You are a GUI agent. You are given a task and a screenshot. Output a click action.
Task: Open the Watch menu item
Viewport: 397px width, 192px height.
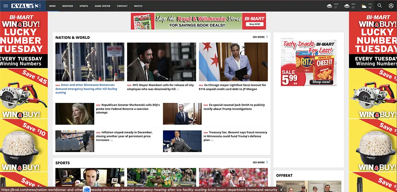pyautogui.click(x=138, y=6)
